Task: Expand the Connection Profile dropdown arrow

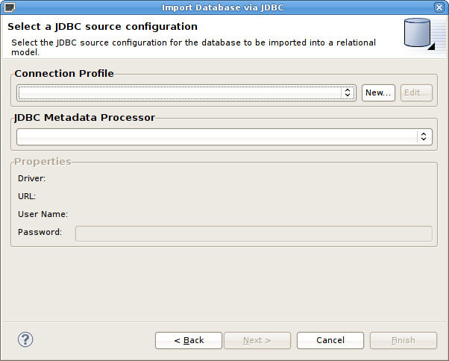Action: (x=348, y=92)
